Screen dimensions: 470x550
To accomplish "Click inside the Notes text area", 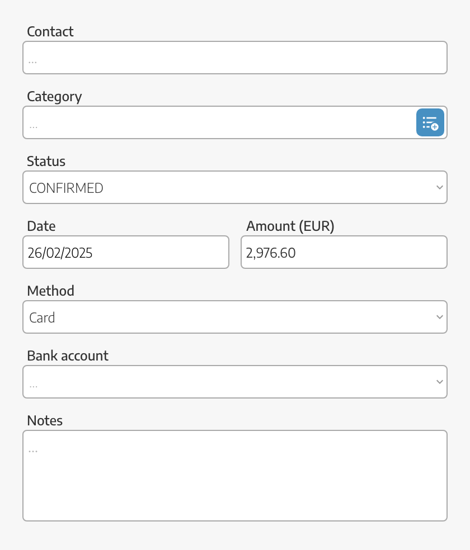I will 235,476.
